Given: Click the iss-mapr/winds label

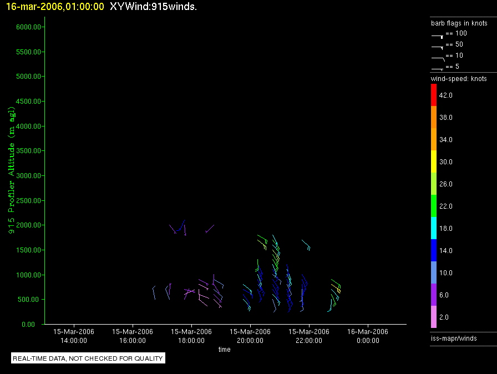Looking at the screenshot, I should click(454, 338).
